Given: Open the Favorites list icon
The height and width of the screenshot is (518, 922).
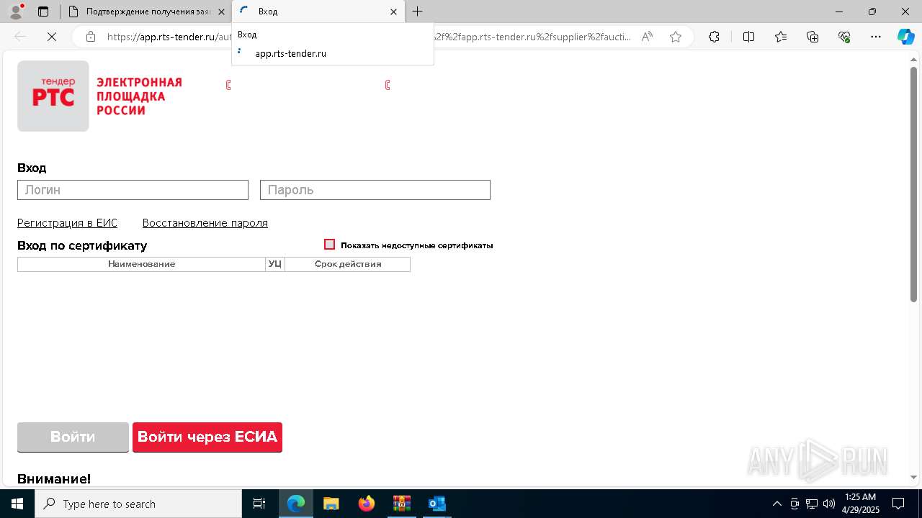Looking at the screenshot, I should (x=781, y=37).
